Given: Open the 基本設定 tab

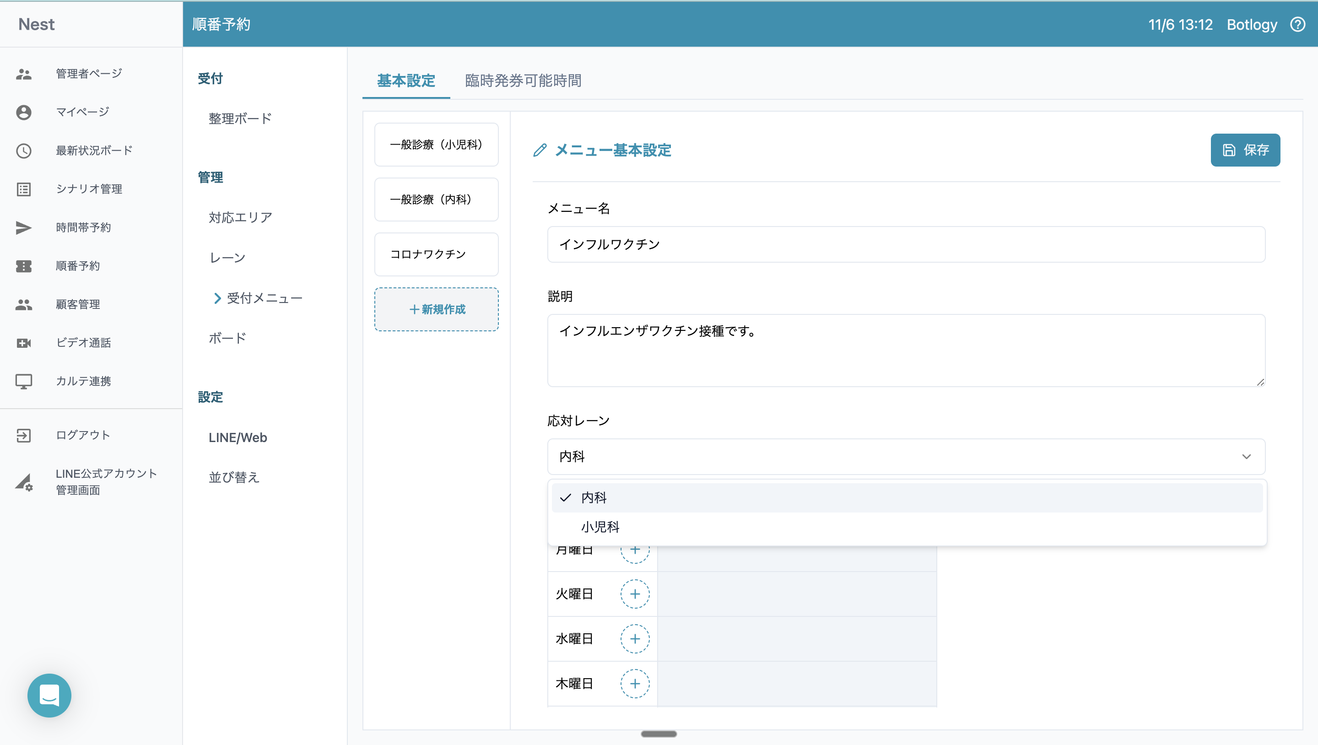Looking at the screenshot, I should [x=406, y=81].
